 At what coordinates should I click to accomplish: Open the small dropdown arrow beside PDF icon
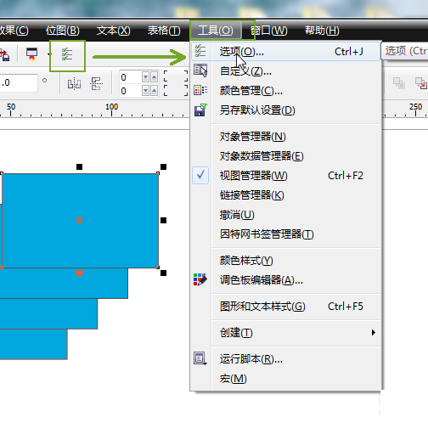click(x=49, y=54)
